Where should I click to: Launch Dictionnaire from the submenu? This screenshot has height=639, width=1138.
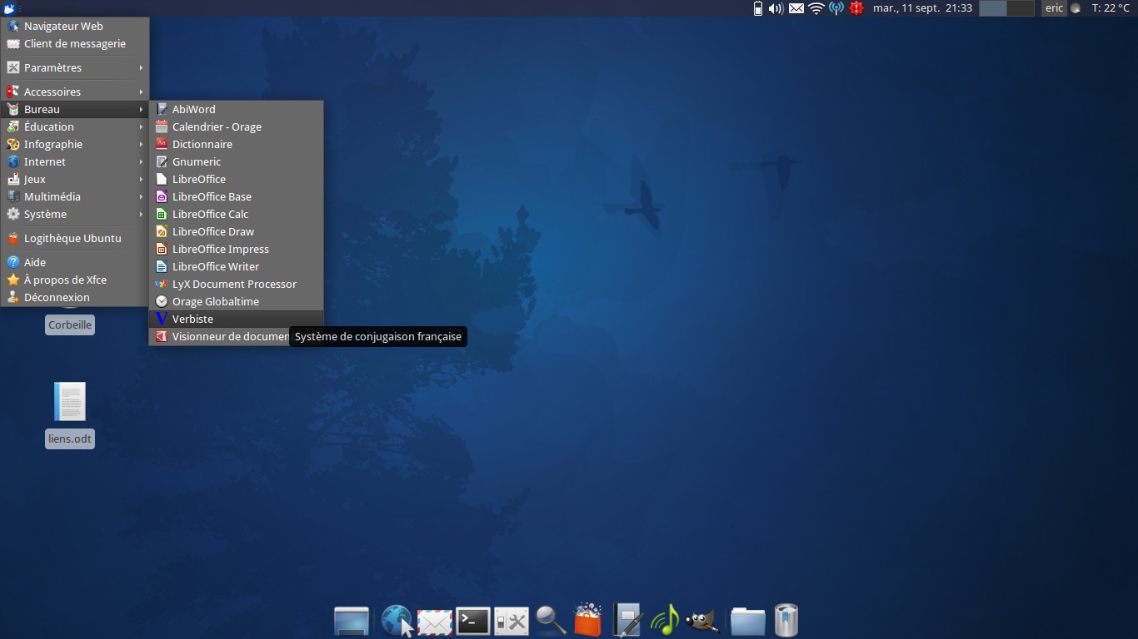click(236, 144)
